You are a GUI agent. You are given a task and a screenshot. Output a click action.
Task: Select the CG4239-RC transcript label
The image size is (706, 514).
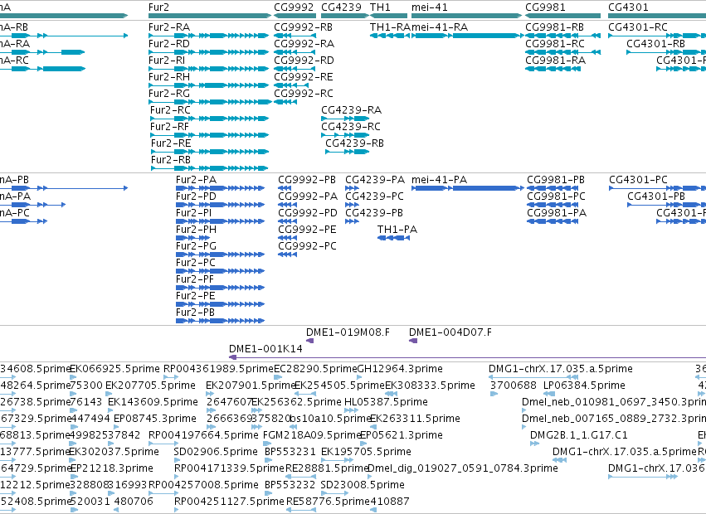pos(351,127)
